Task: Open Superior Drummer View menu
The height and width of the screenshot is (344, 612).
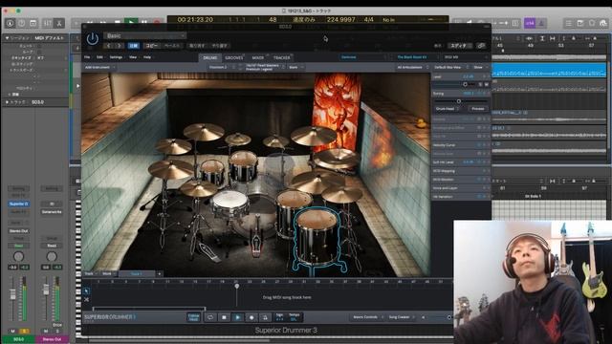Action: click(x=133, y=57)
